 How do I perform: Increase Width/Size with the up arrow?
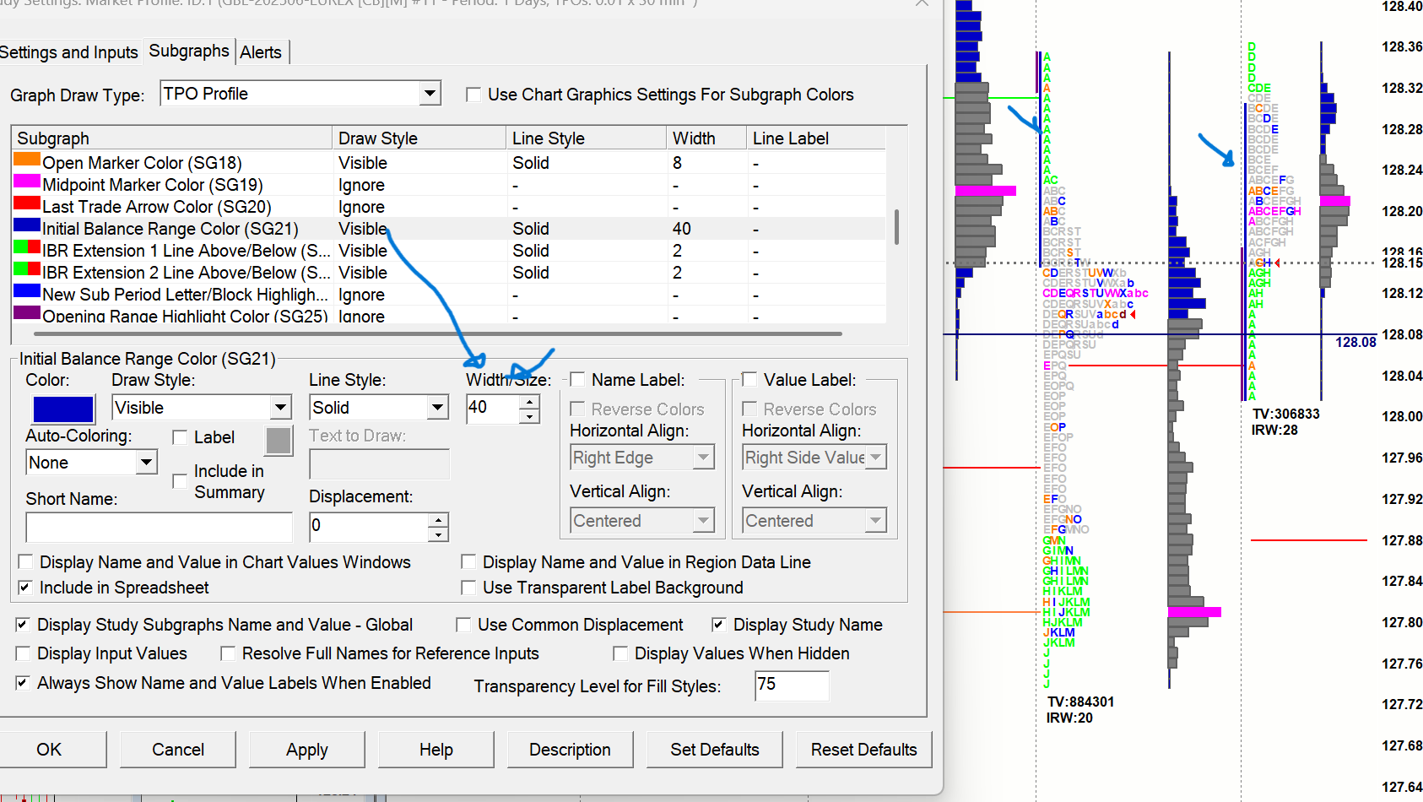point(529,402)
